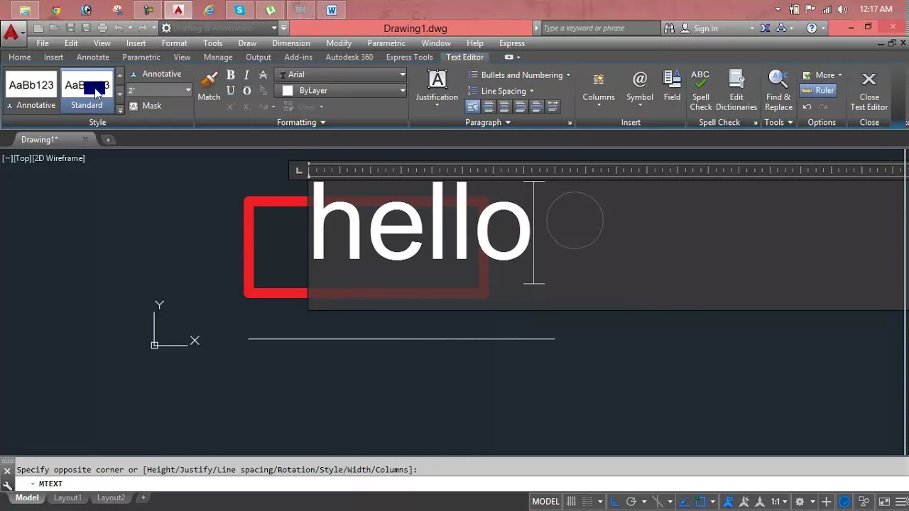Click Close Text Editor
The width and height of the screenshot is (909, 511).
coord(869,90)
